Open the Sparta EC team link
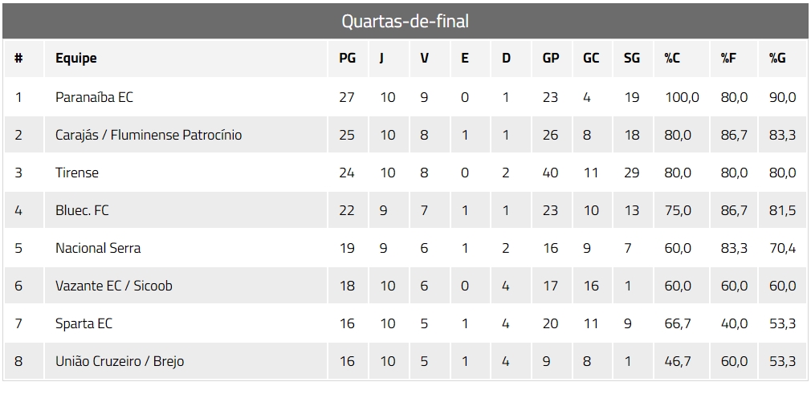This screenshot has height=394, width=811. pos(84,323)
